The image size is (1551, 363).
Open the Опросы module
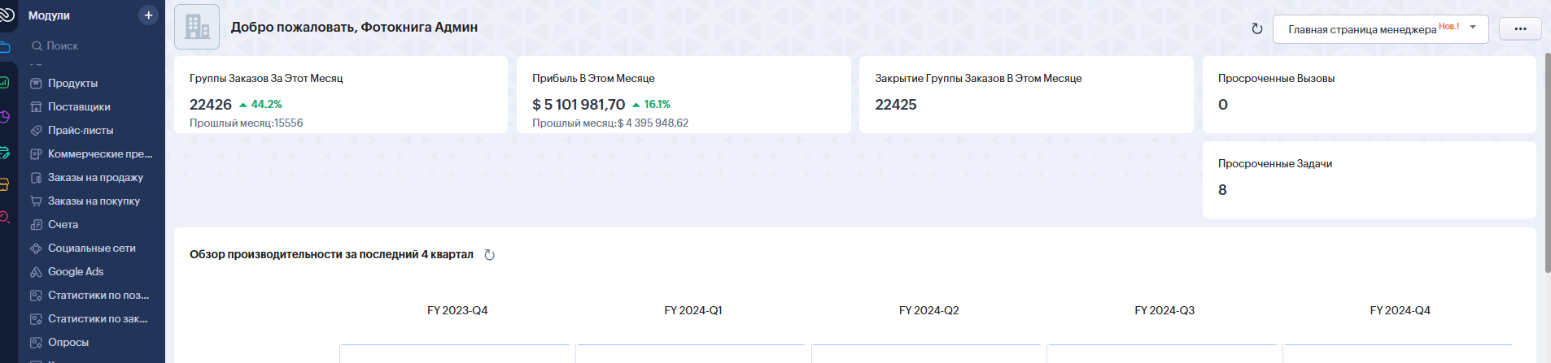click(x=68, y=342)
